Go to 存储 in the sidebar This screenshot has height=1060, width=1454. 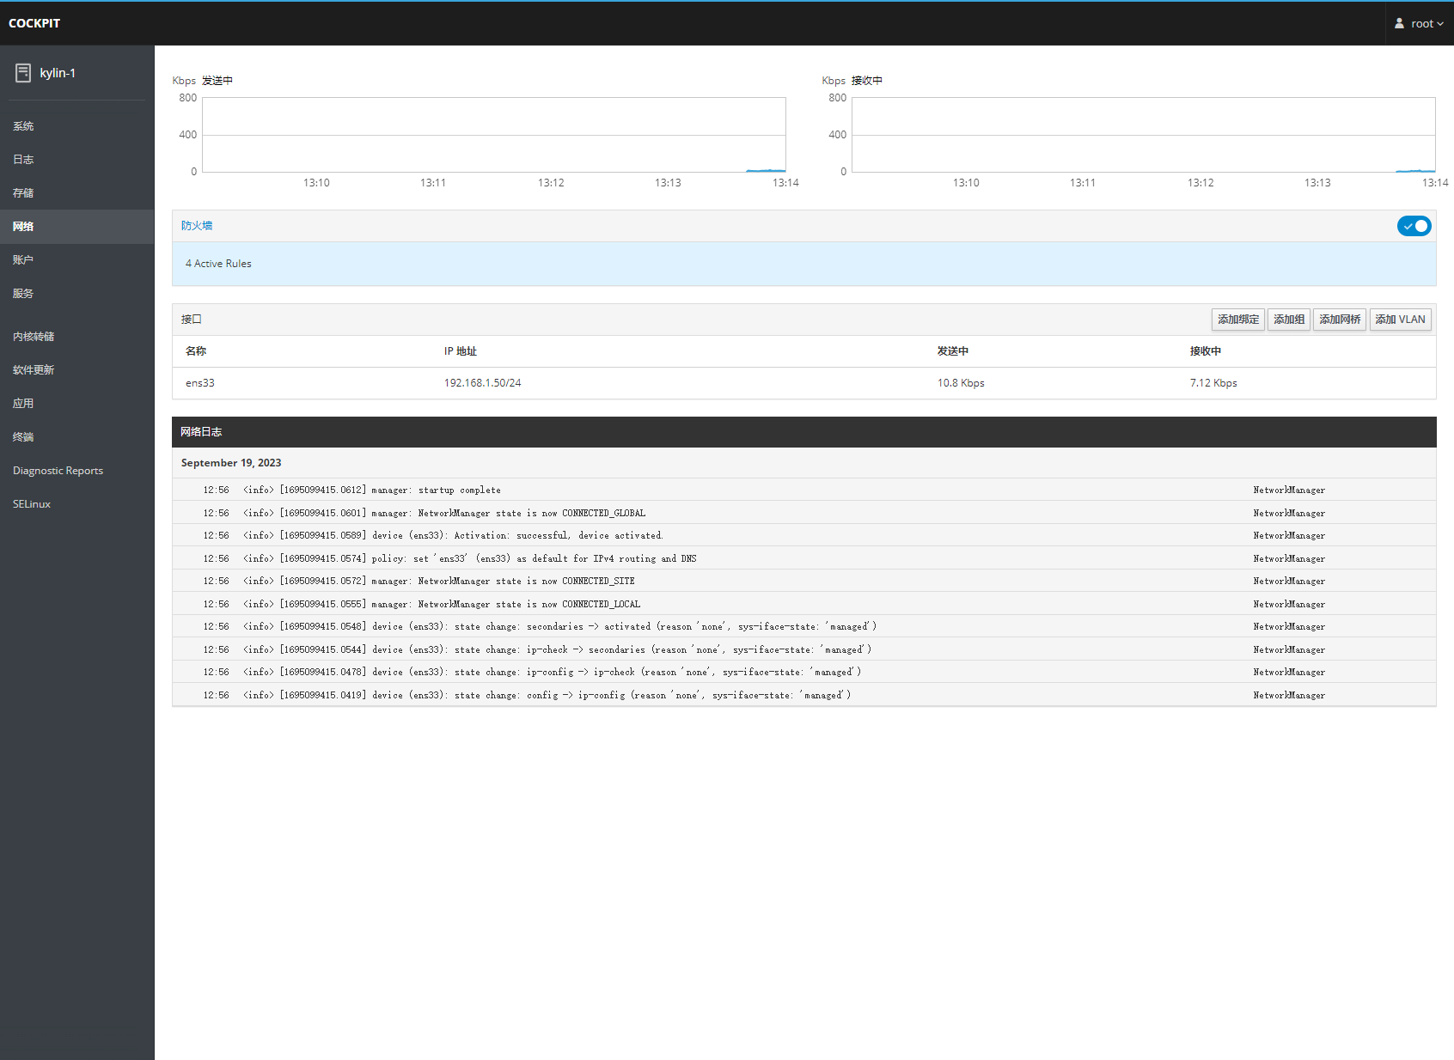pos(76,193)
